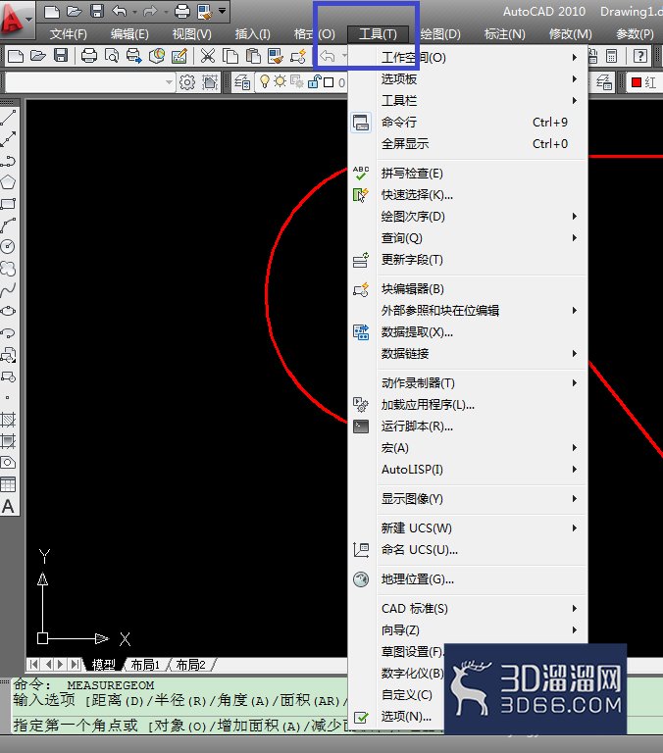Open the Layer Properties Manager
This screenshot has width=663, height=753.
click(x=242, y=82)
